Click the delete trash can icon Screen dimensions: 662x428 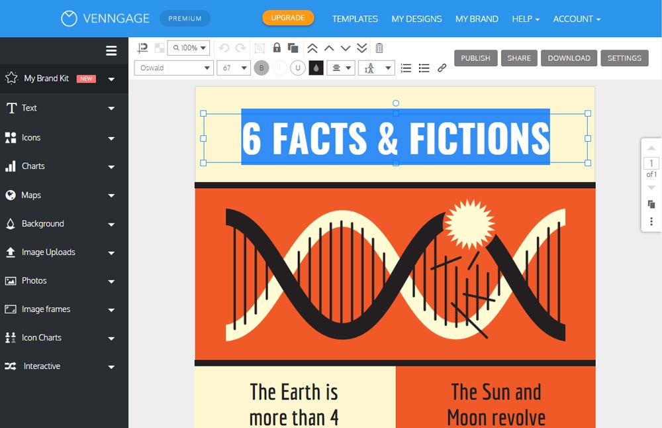click(x=379, y=48)
